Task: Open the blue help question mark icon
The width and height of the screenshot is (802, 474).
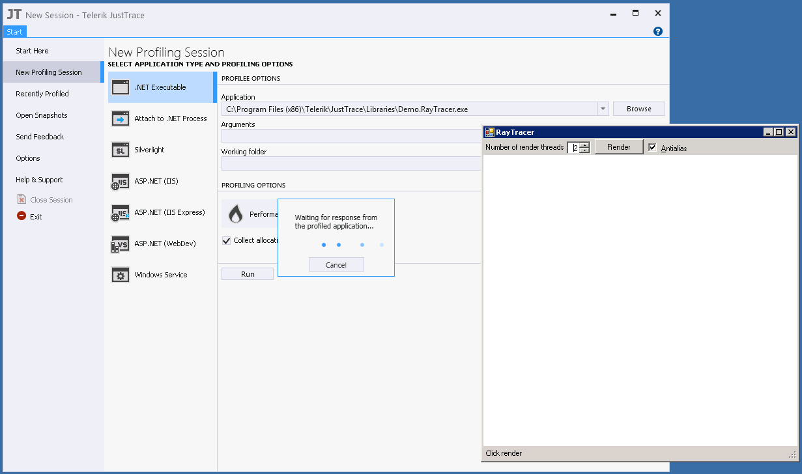Action: 657,31
